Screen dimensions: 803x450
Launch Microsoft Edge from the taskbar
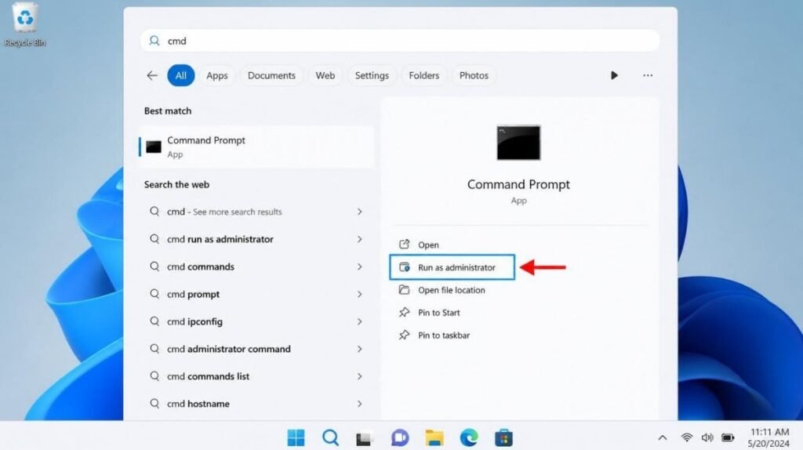(469, 437)
